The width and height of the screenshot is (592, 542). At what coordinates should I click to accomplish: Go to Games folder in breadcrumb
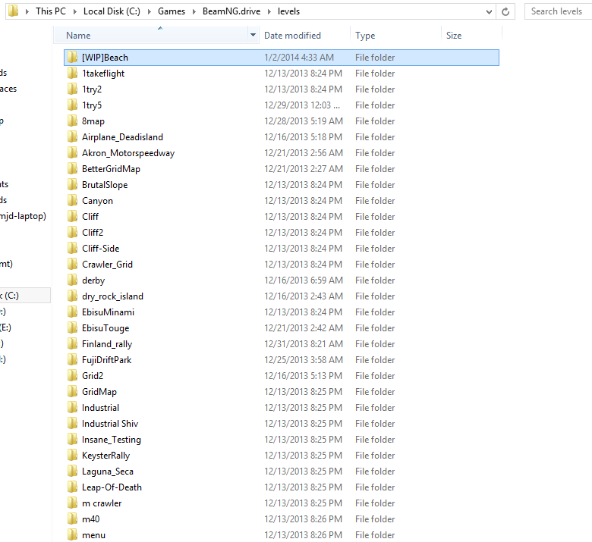[172, 11]
